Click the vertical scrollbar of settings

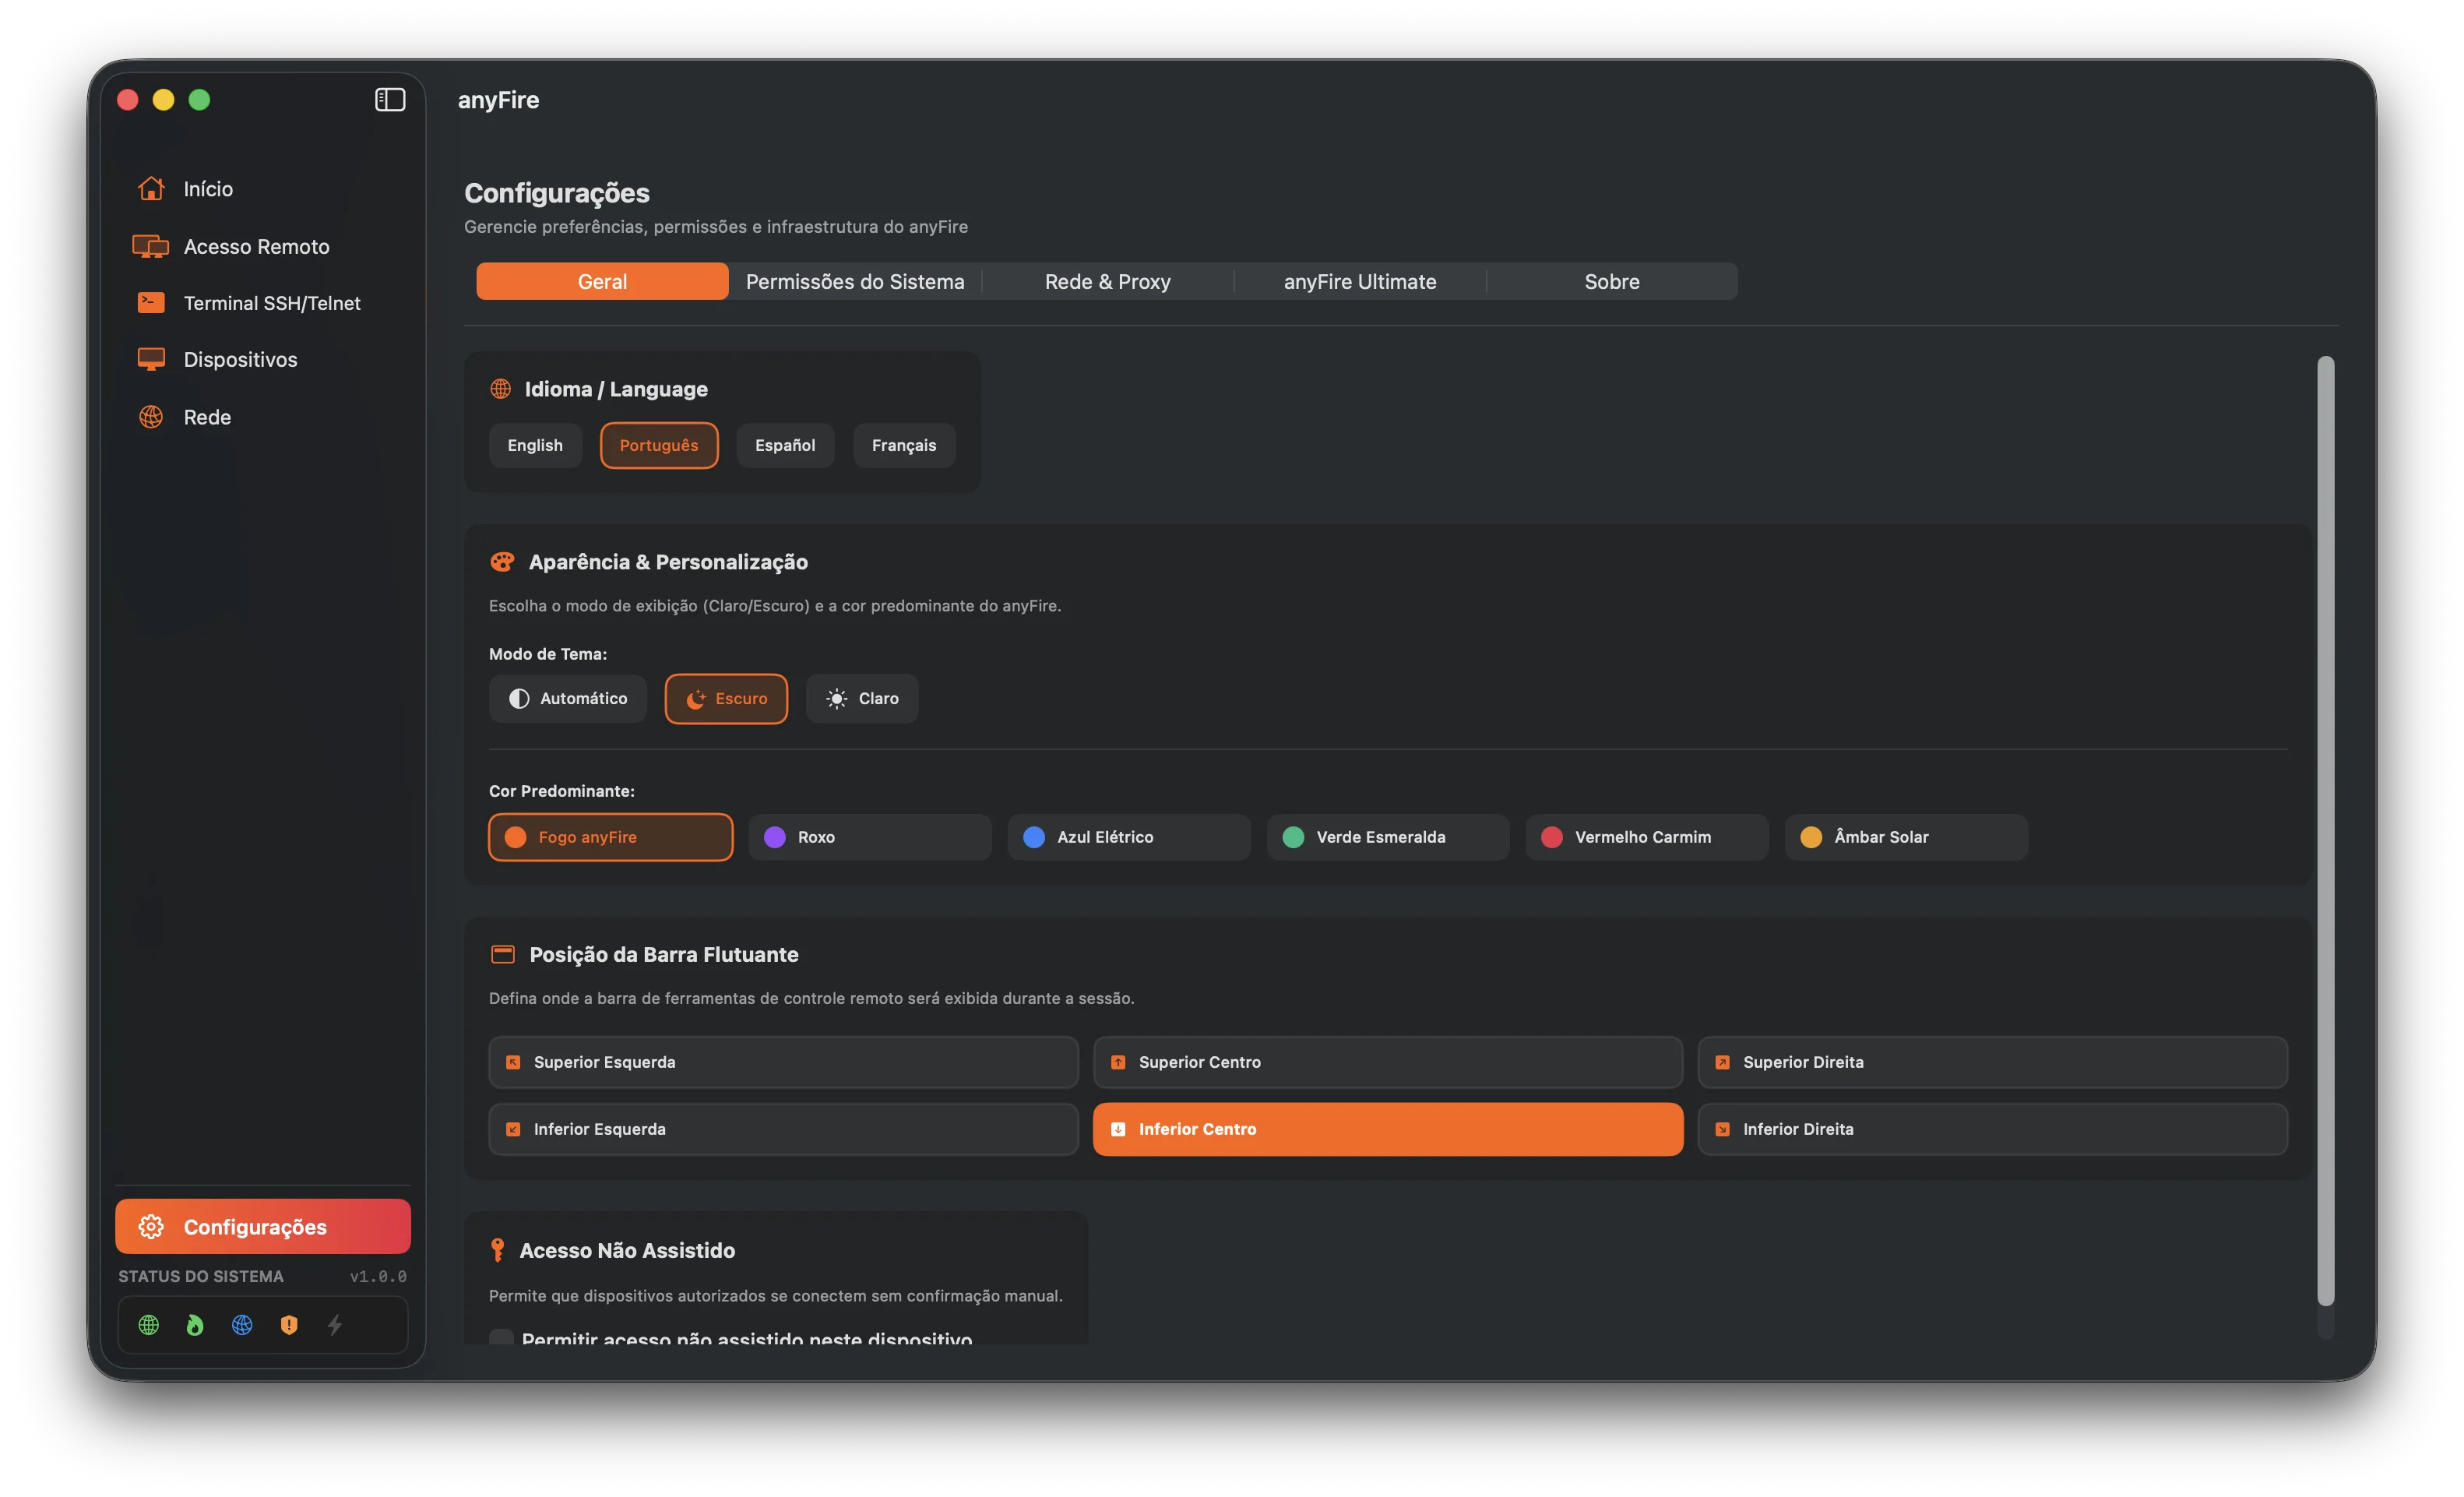(2326, 830)
